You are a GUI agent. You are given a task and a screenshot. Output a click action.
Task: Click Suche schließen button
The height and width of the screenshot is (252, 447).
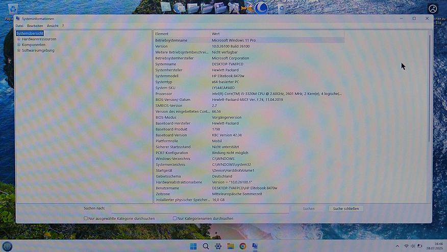[x=346, y=209]
